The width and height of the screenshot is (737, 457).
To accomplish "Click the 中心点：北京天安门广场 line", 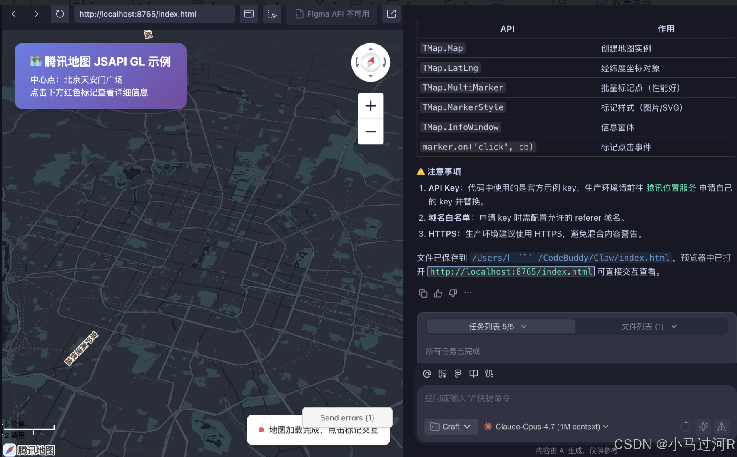I will pos(77,80).
